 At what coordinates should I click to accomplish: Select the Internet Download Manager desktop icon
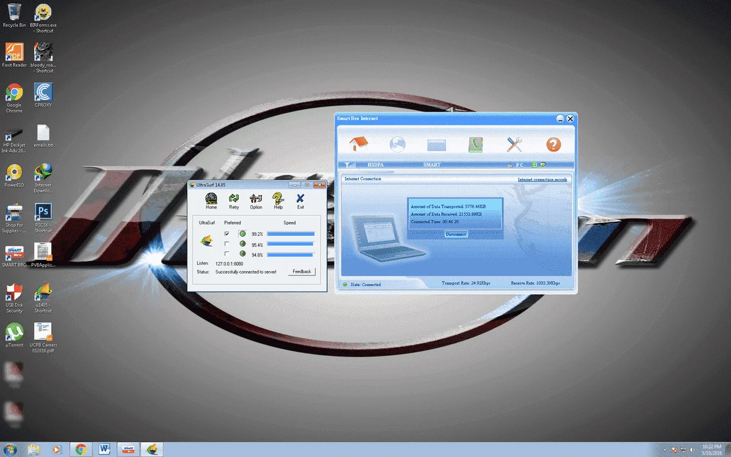(43, 178)
